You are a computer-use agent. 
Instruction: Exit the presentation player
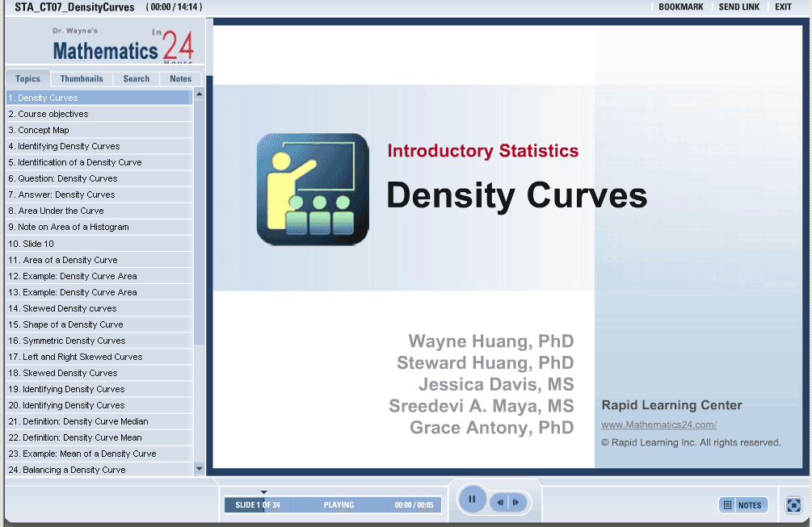click(x=783, y=7)
